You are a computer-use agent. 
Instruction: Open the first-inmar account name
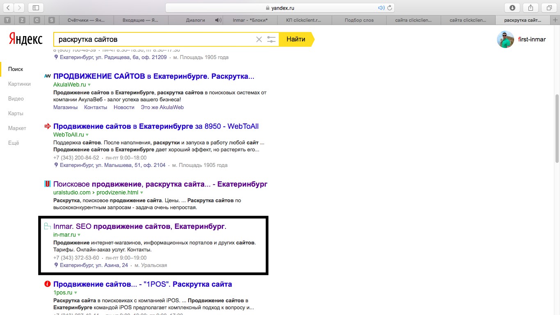pyautogui.click(x=532, y=40)
